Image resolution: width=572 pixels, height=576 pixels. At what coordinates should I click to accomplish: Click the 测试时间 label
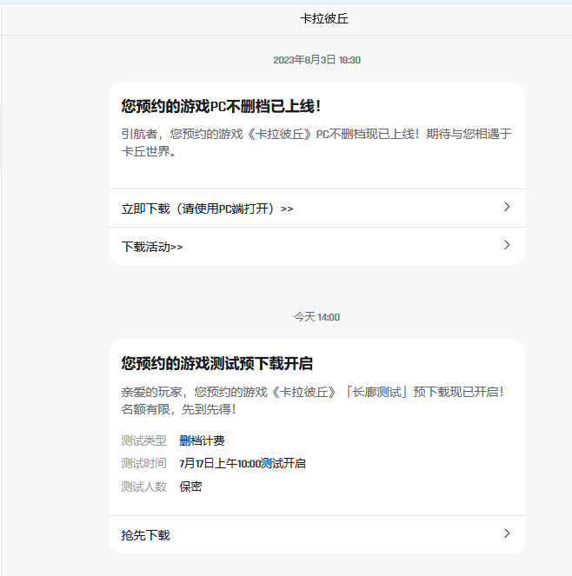pos(143,464)
